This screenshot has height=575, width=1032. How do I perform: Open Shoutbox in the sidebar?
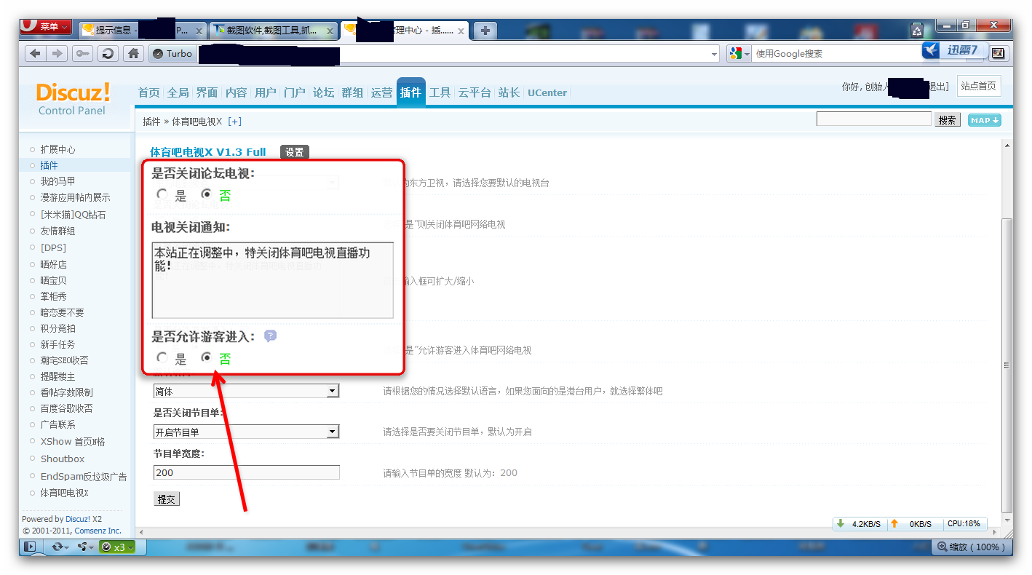63,459
